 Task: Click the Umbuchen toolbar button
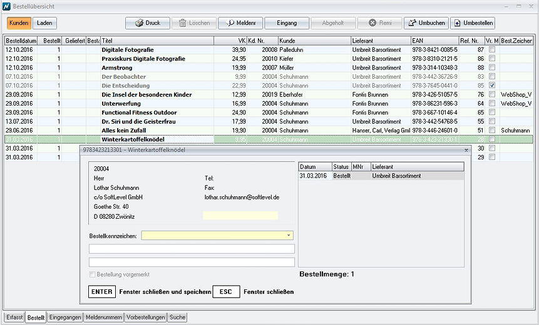[426, 23]
